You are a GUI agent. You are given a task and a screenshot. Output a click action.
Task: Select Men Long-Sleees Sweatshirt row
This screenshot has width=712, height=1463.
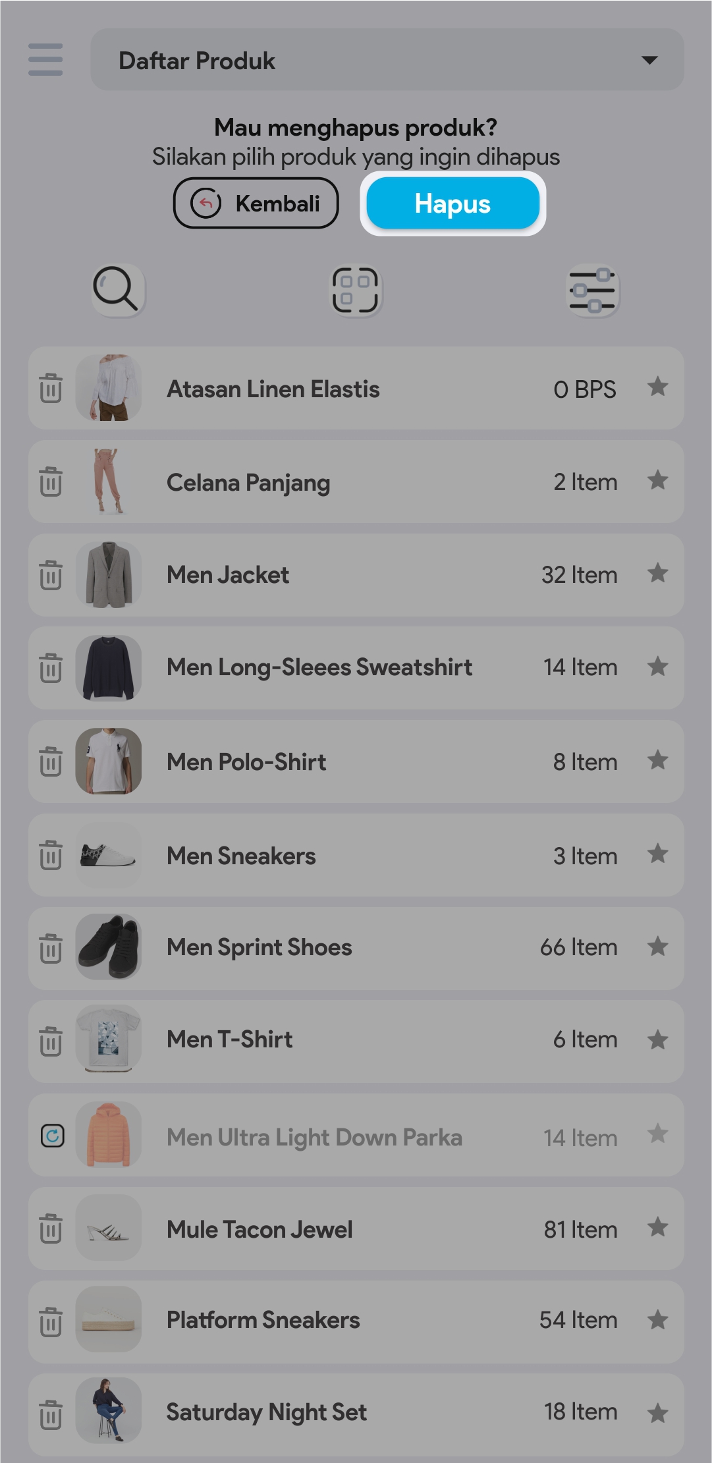pyautogui.click(x=319, y=668)
